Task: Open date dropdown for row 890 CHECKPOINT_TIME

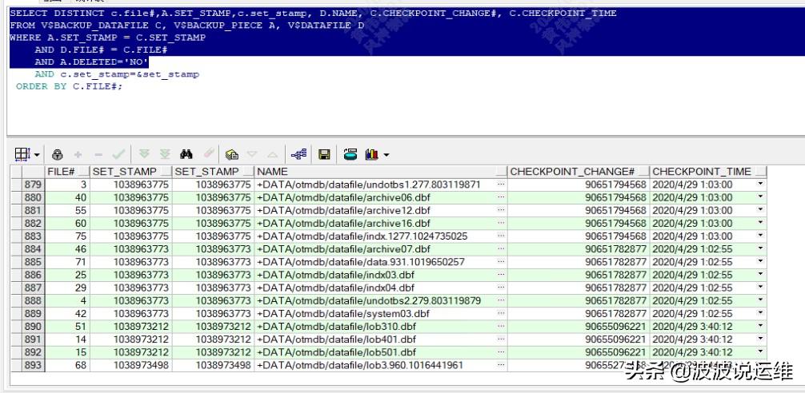Action: (x=759, y=327)
